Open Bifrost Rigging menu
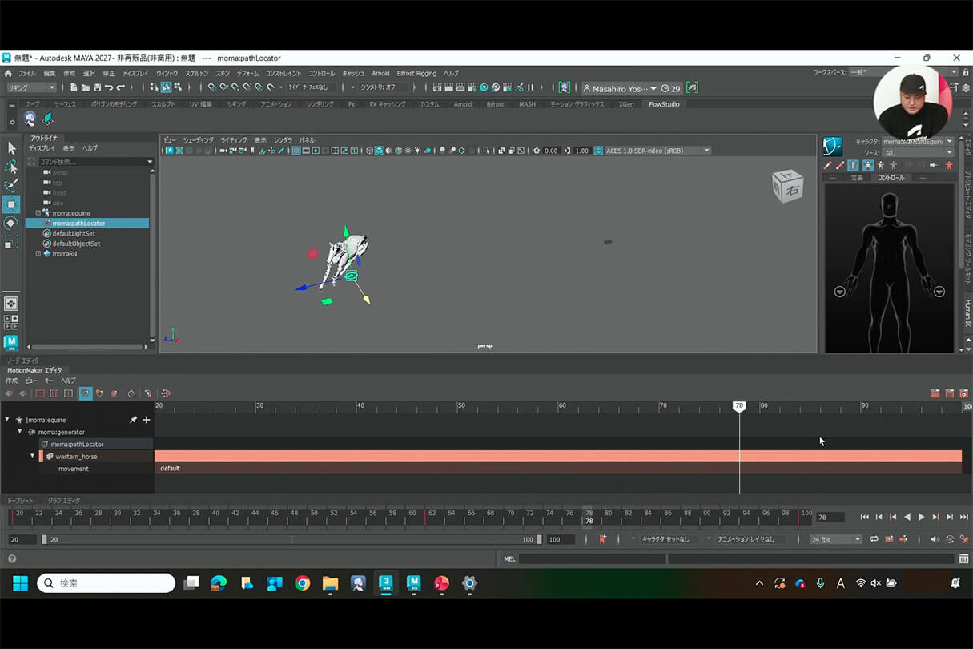 click(416, 73)
